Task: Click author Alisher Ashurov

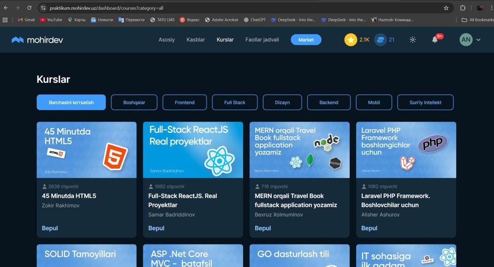Action: pos(380,215)
